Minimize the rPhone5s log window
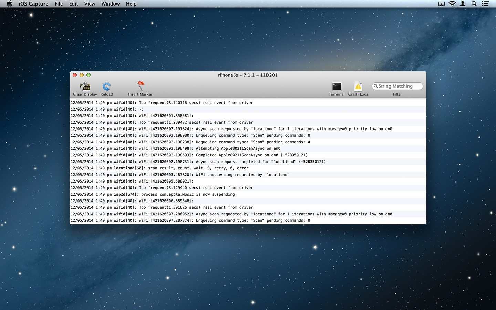This screenshot has height=310, width=496. pyautogui.click(x=82, y=75)
